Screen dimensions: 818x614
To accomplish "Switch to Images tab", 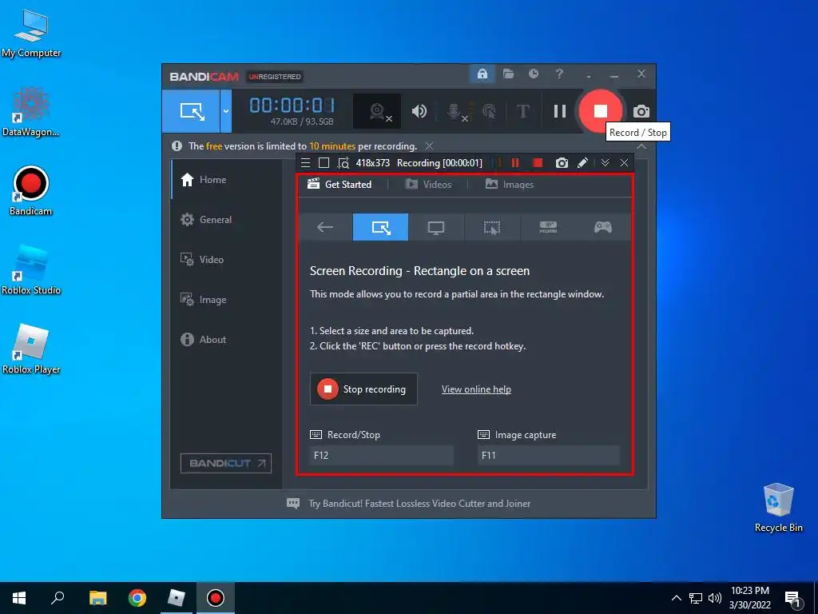I will tap(510, 185).
